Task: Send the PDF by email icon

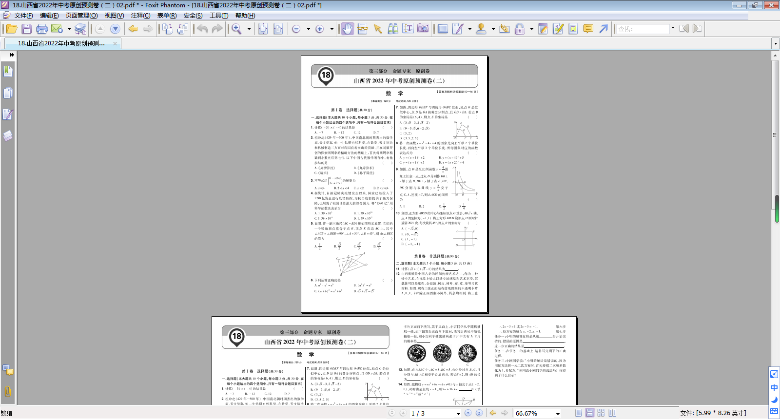Action: coord(57,29)
